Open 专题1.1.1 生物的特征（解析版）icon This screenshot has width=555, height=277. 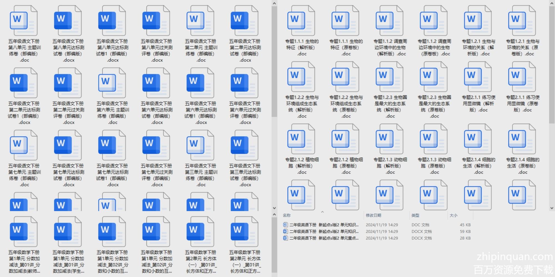point(301,21)
